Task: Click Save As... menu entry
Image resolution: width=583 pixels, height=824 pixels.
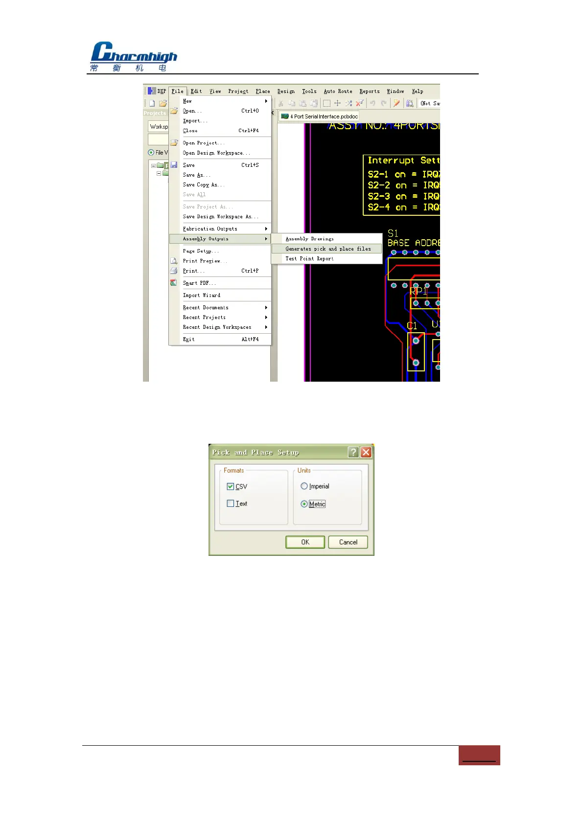Action: pos(220,175)
